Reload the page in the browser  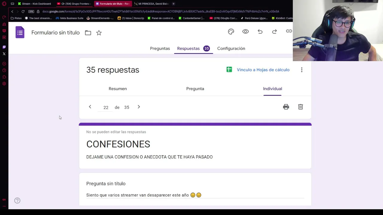click(x=23, y=11)
